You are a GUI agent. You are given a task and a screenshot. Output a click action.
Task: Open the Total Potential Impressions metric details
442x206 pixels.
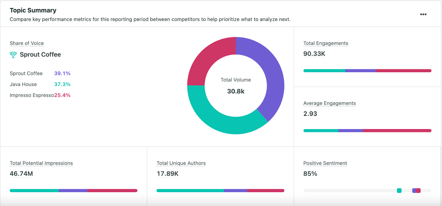click(41, 163)
